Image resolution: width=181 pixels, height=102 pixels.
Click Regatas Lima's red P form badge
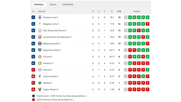[147, 24]
